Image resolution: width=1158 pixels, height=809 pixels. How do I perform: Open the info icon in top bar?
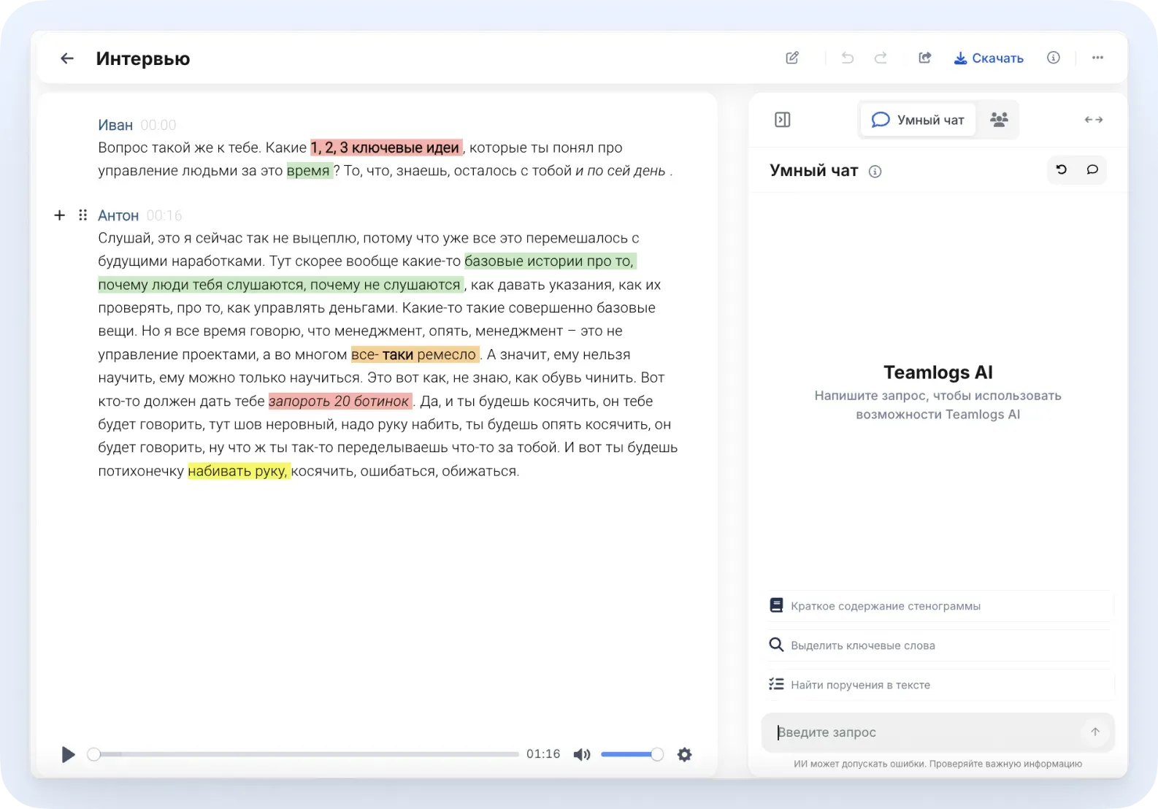(x=1053, y=58)
